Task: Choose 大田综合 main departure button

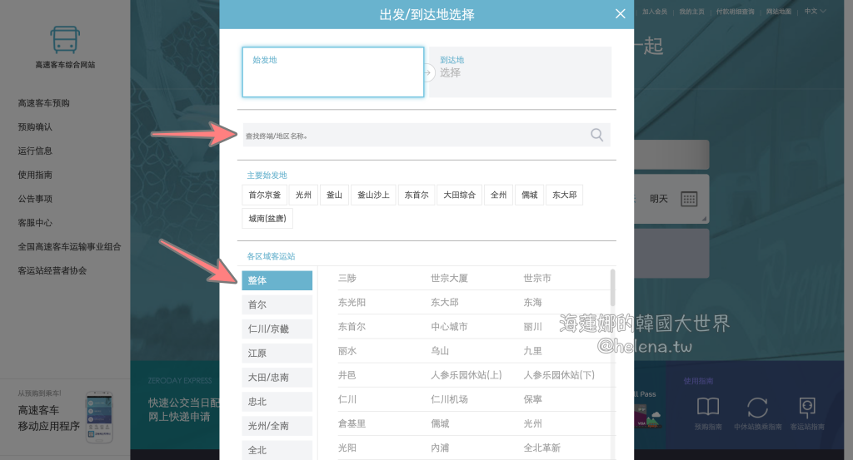Action: coord(459,195)
